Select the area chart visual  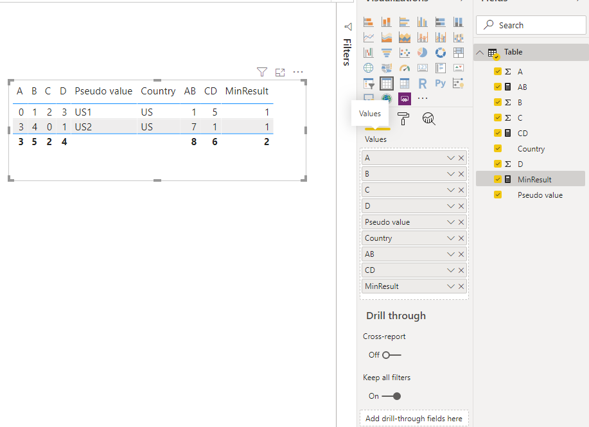[x=387, y=37]
